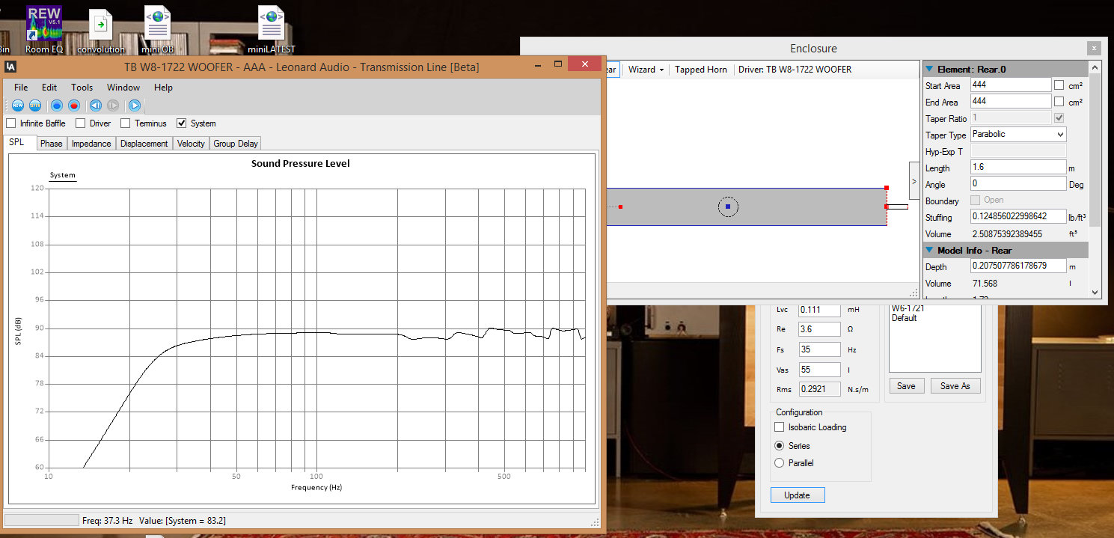Screen dimensions: 1114x538
Task: Select the convolution desktop file icon
Action: tap(101, 31)
